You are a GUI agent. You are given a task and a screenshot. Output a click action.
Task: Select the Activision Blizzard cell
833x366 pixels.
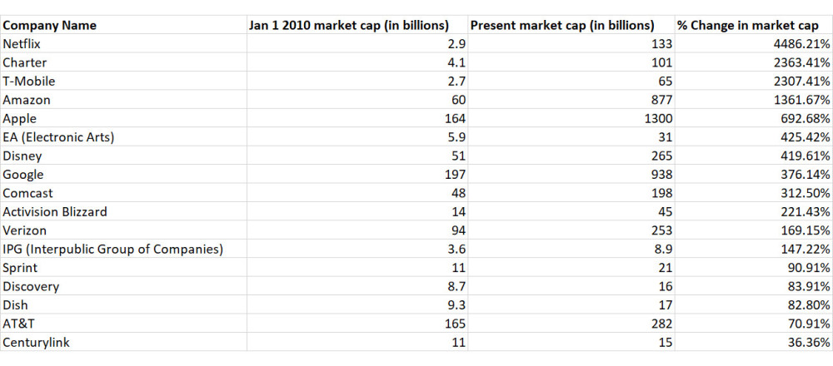[x=124, y=211]
